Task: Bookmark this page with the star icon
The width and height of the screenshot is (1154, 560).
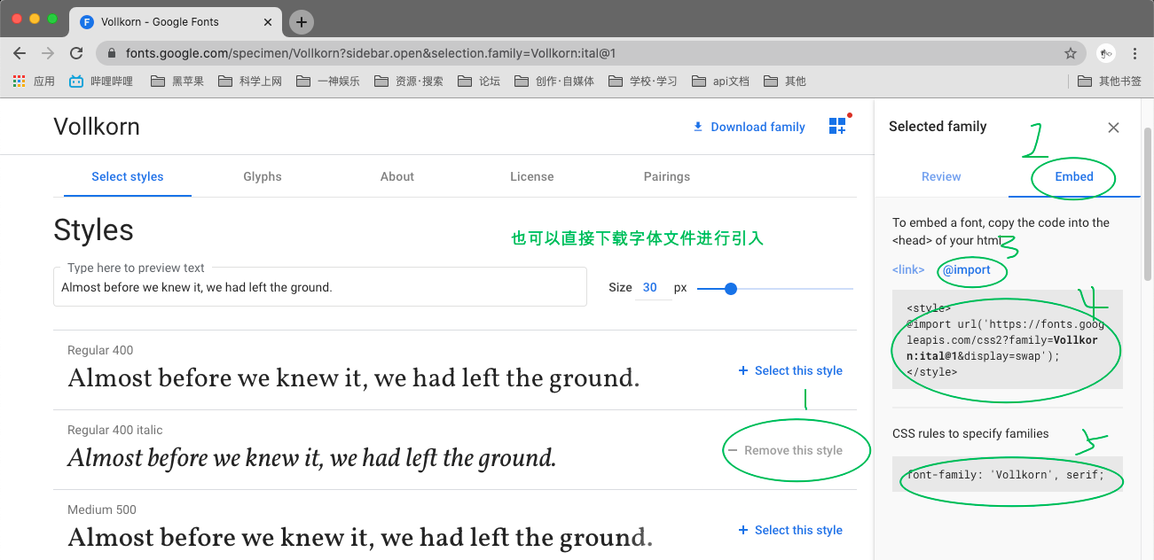Action: pyautogui.click(x=1071, y=53)
